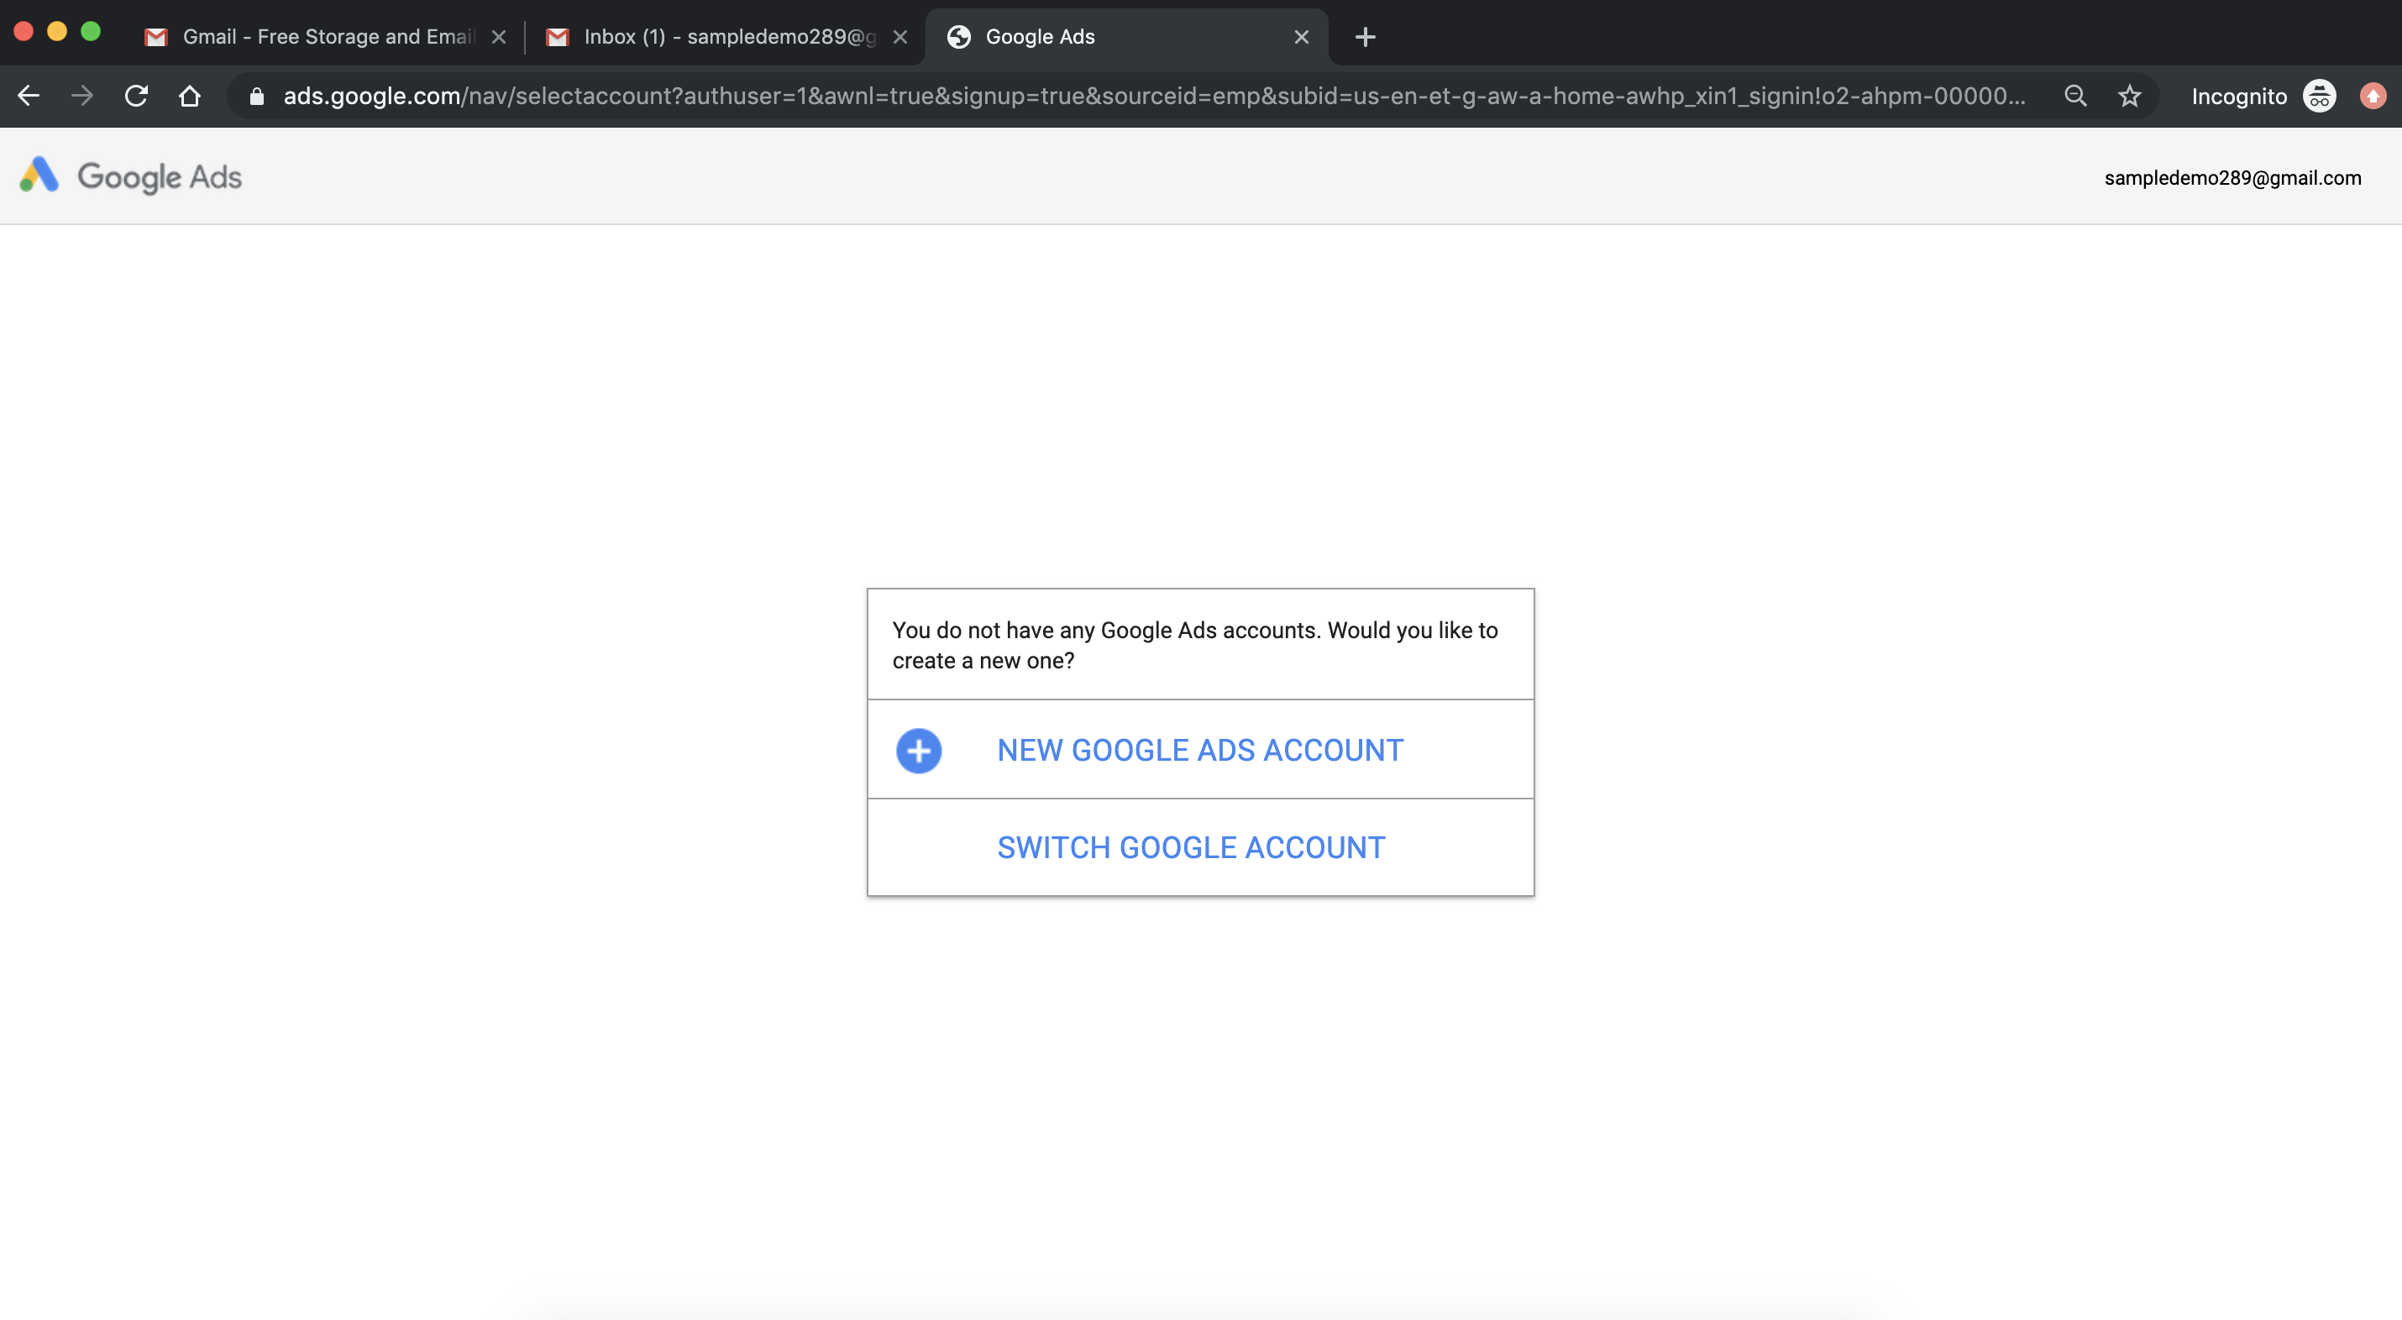The height and width of the screenshot is (1320, 2402).
Task: Click the ads.google.com address bar
Action: tap(1153, 96)
